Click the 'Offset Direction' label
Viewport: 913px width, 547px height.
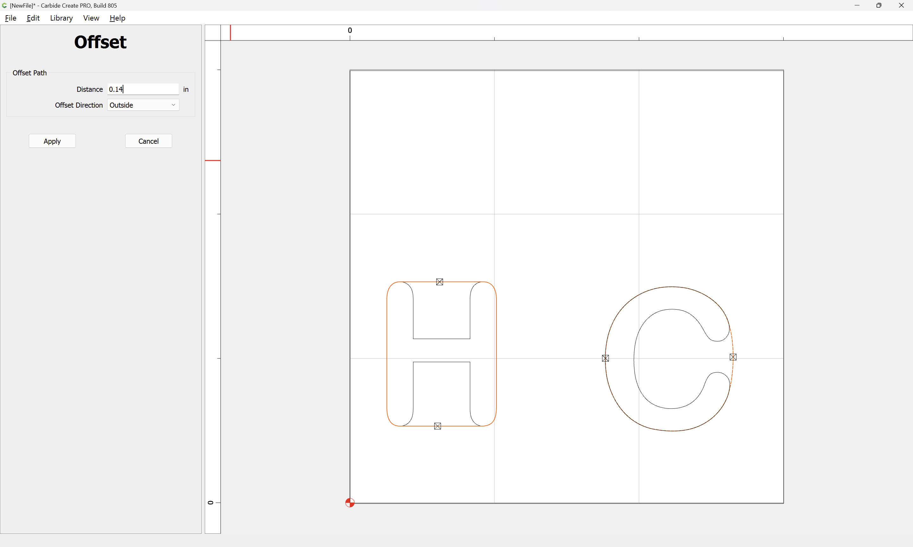[79, 105]
